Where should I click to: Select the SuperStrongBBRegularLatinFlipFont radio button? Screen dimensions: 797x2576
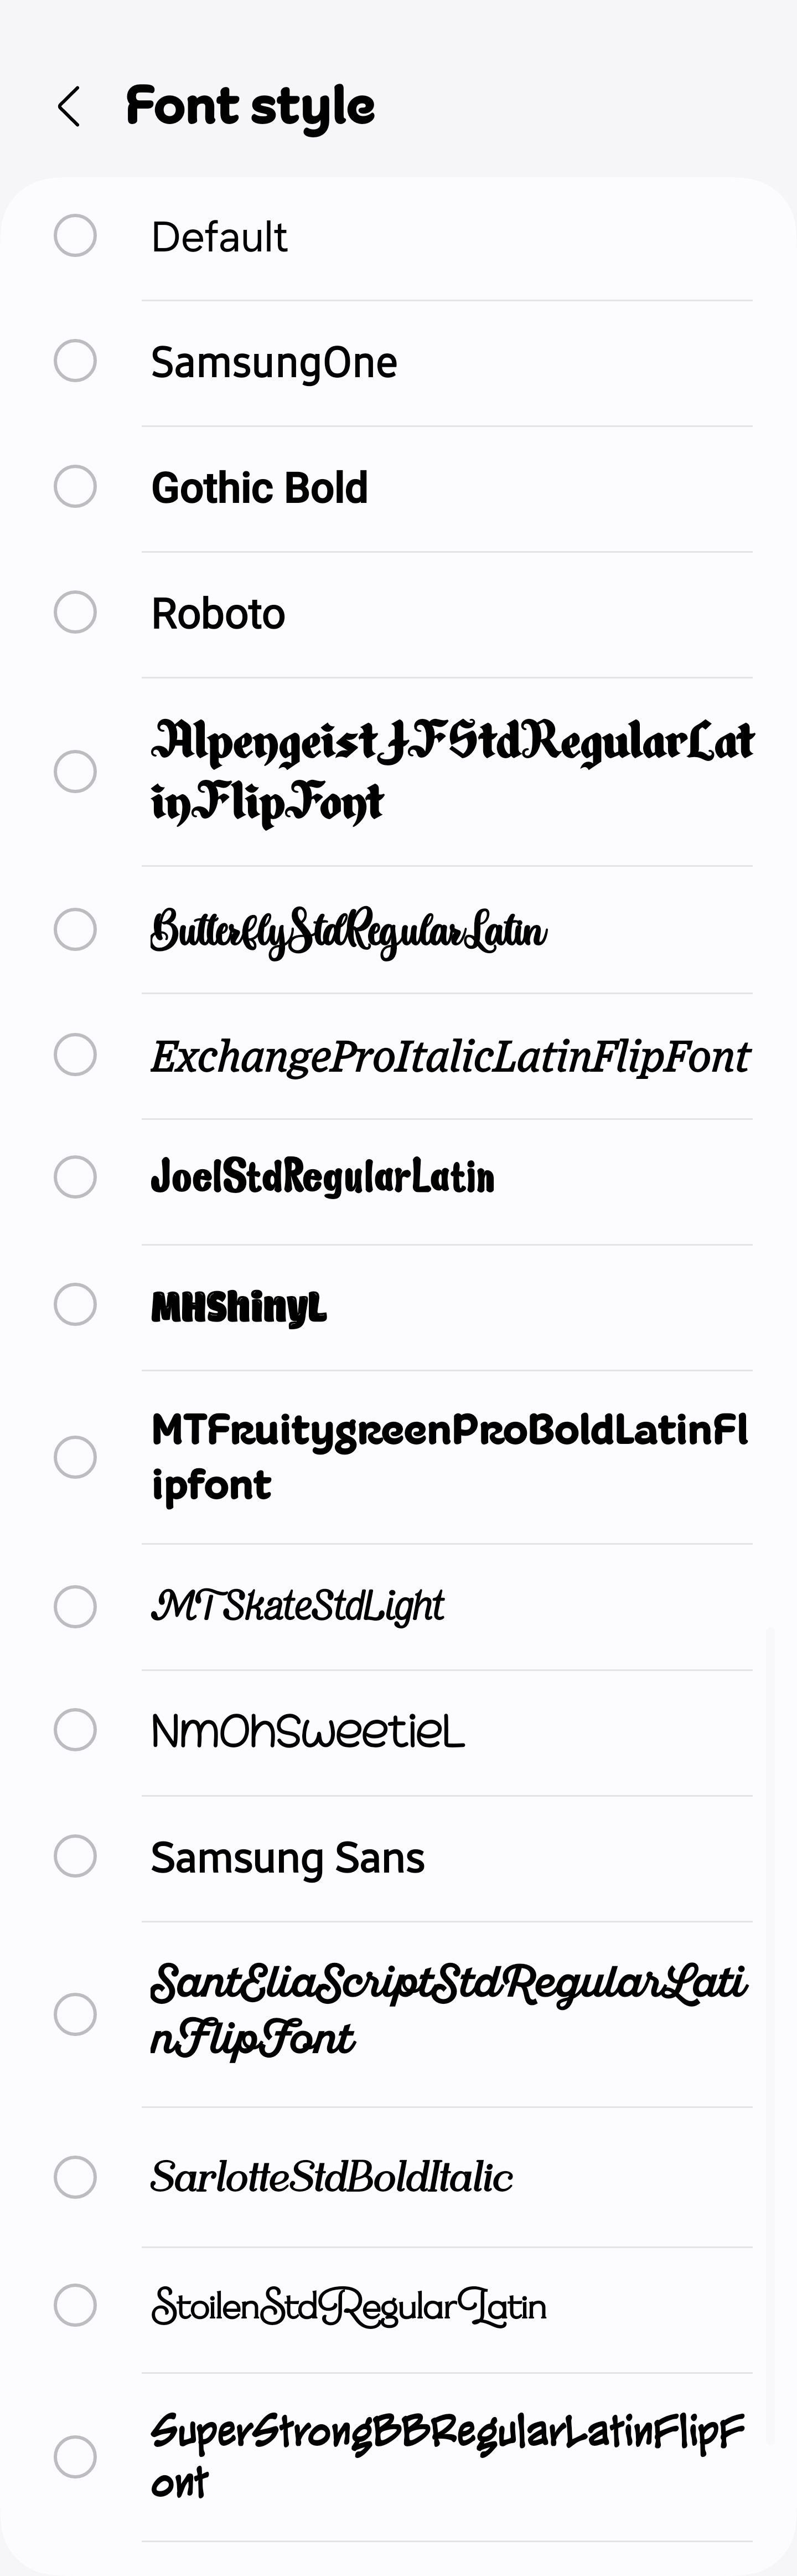pyautogui.click(x=75, y=2457)
